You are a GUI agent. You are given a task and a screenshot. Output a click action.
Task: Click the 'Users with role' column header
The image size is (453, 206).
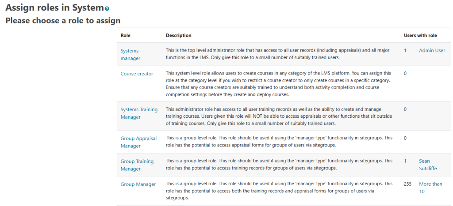click(x=420, y=35)
